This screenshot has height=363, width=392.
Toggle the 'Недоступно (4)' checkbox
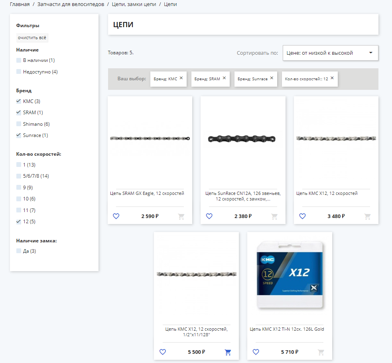point(18,71)
